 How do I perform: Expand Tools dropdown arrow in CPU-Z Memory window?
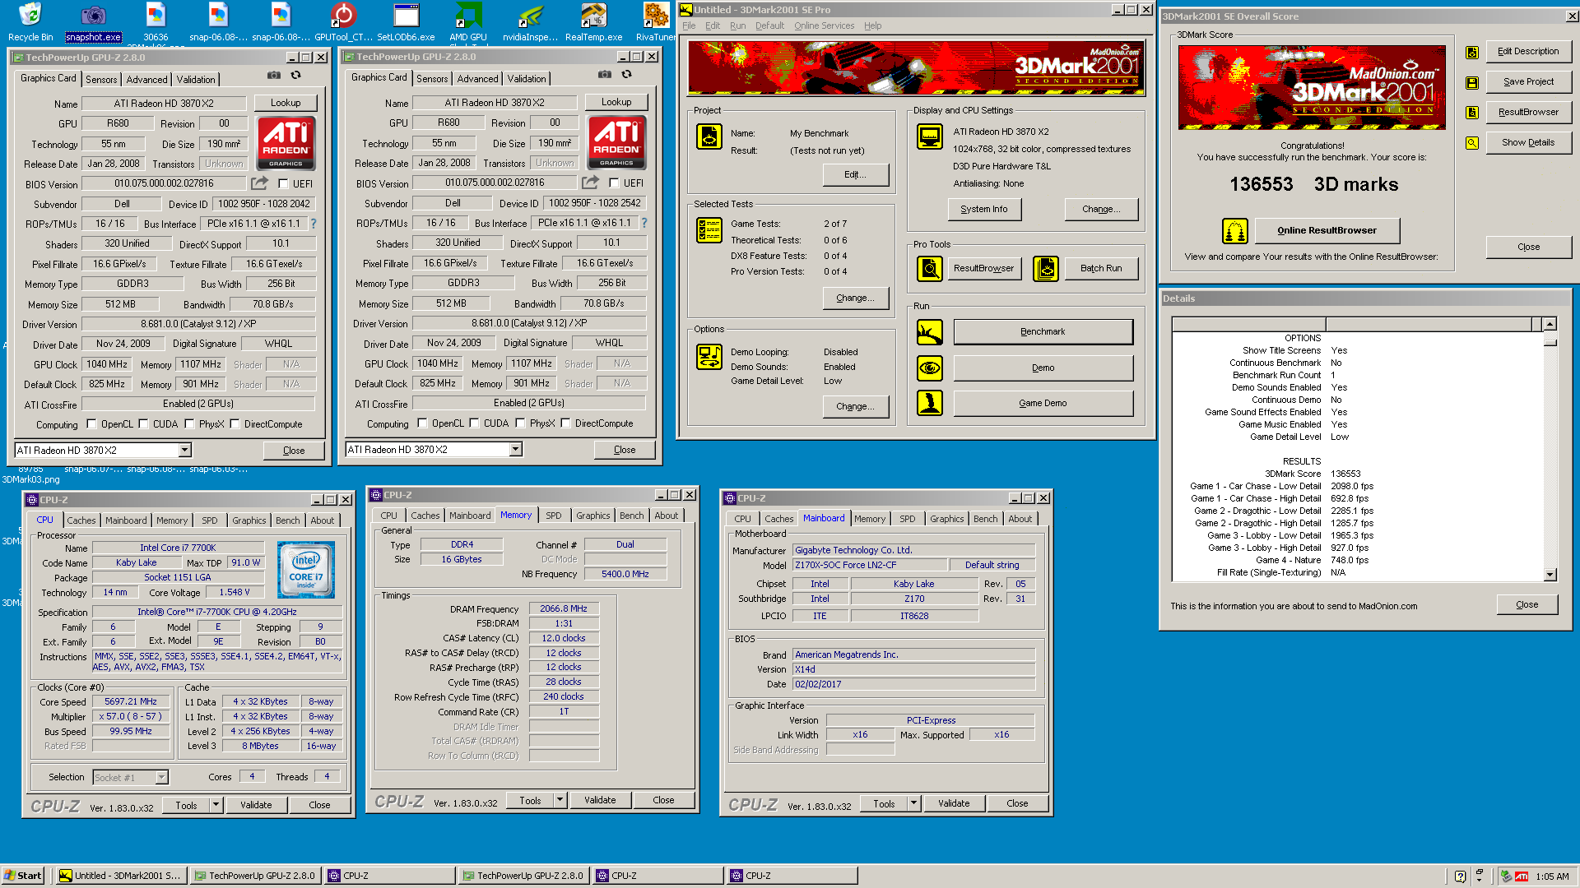tap(560, 799)
